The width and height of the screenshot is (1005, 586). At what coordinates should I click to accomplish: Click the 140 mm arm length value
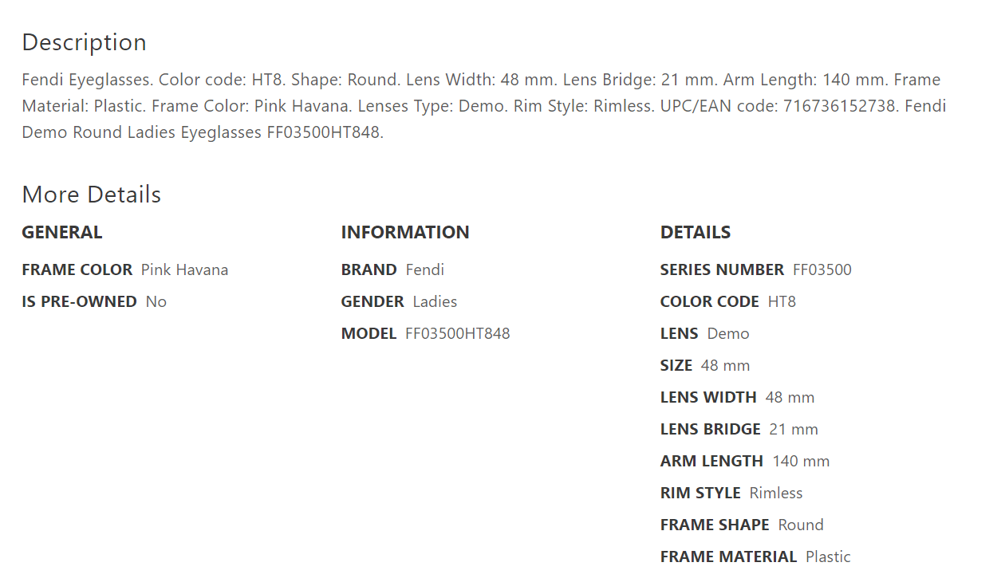pos(801,461)
